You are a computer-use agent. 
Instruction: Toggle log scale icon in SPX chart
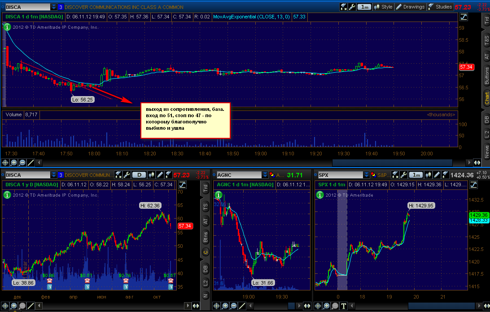pyautogui.click(x=474, y=185)
